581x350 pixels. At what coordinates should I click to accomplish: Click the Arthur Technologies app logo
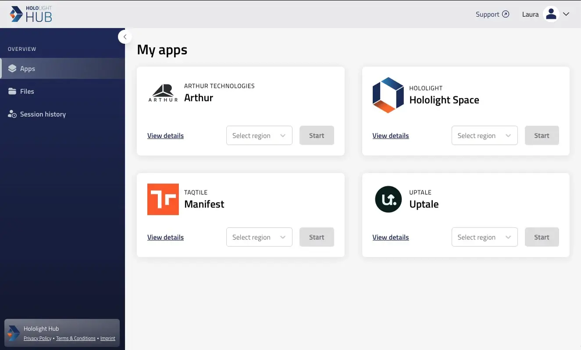(x=163, y=92)
